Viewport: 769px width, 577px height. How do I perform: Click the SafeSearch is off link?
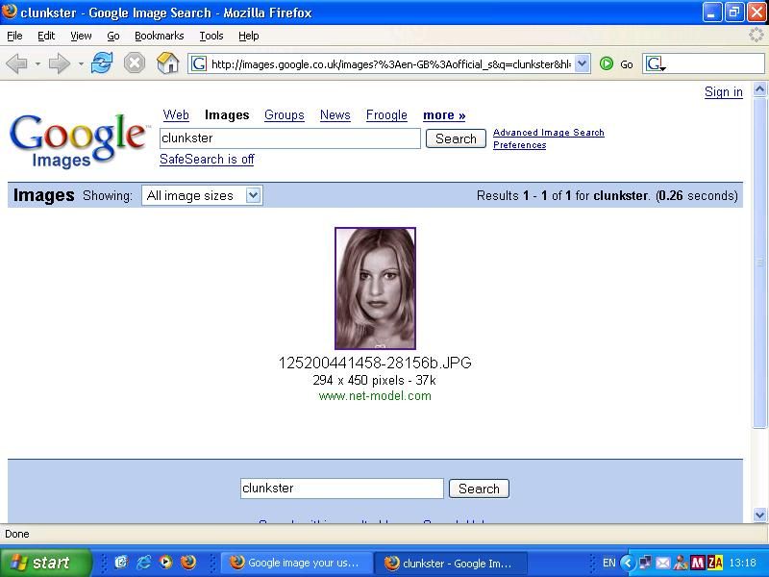207,159
